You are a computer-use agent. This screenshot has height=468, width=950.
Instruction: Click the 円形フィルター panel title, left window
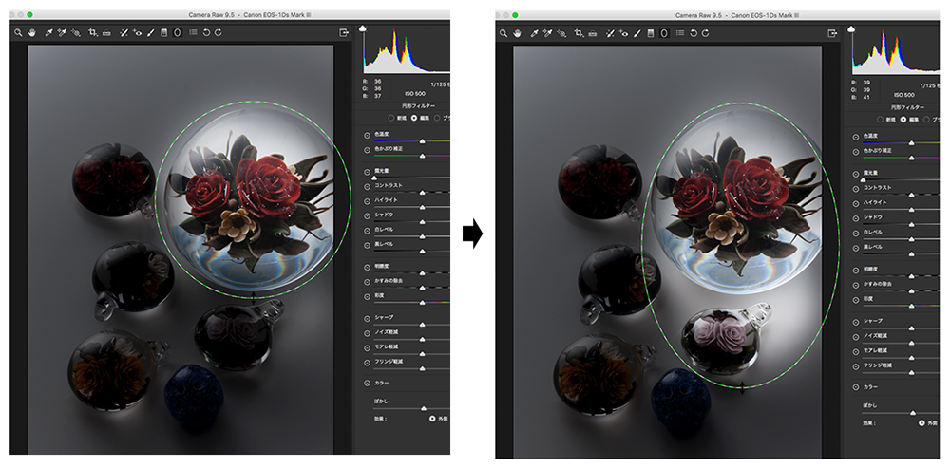[x=414, y=106]
